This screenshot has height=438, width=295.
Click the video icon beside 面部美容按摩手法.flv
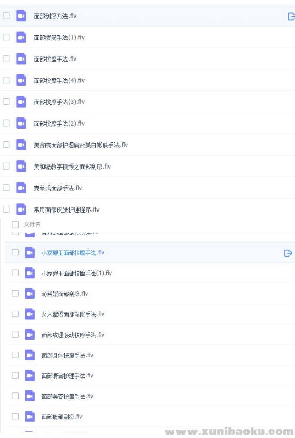click(30, 396)
